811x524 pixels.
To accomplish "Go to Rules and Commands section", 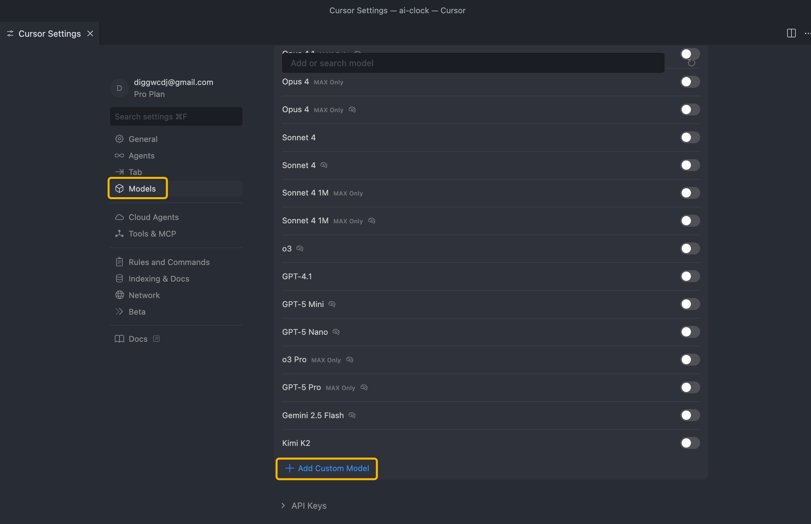I will [169, 262].
